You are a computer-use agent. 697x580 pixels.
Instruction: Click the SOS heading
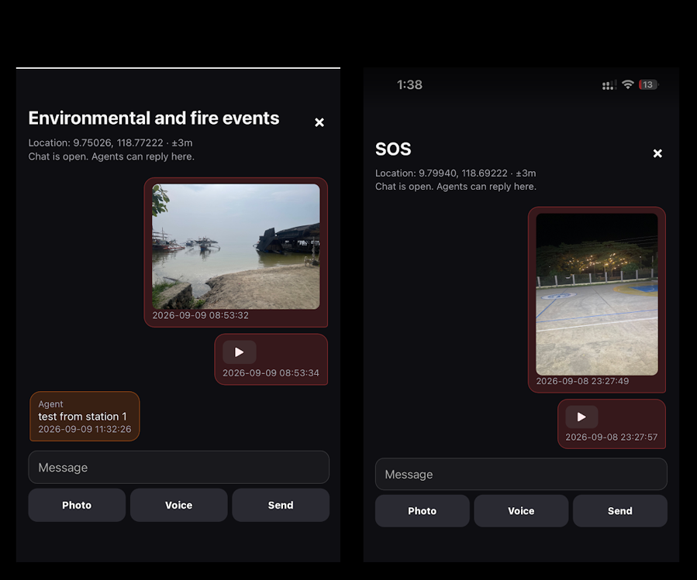[x=393, y=149]
